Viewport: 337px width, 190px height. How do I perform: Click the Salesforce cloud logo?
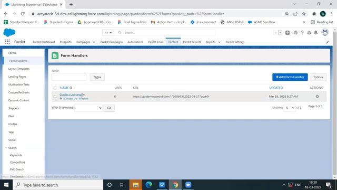[x=9, y=33]
